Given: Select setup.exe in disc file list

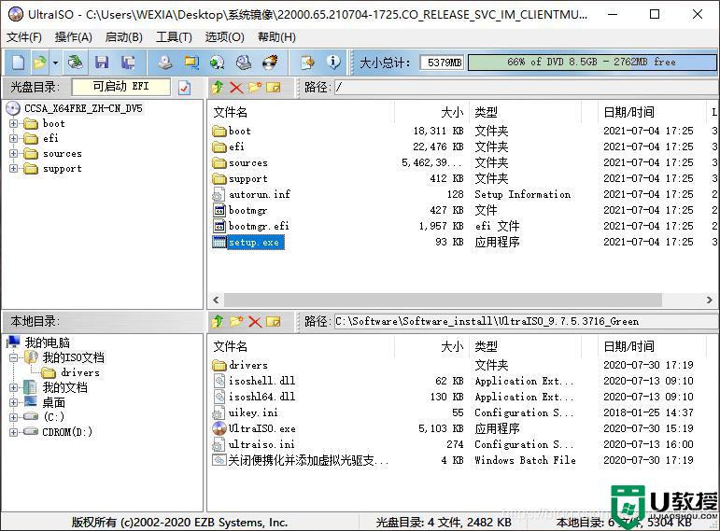Looking at the screenshot, I should (254, 243).
